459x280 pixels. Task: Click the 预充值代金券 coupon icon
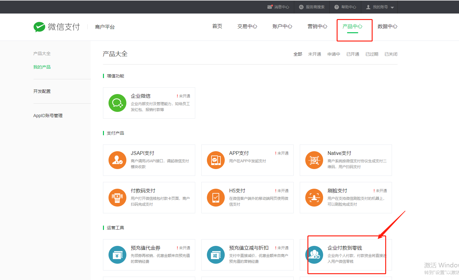pyautogui.click(x=117, y=255)
